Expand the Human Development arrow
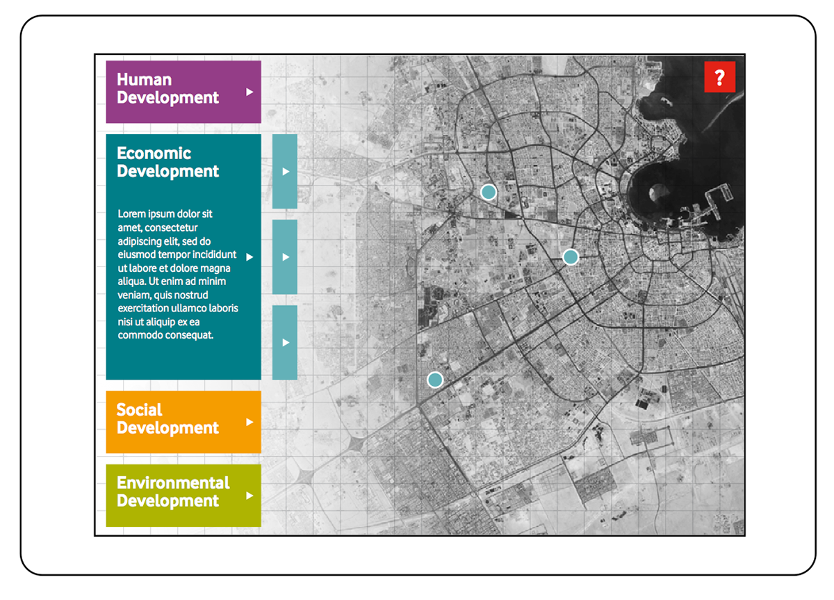 coord(250,92)
